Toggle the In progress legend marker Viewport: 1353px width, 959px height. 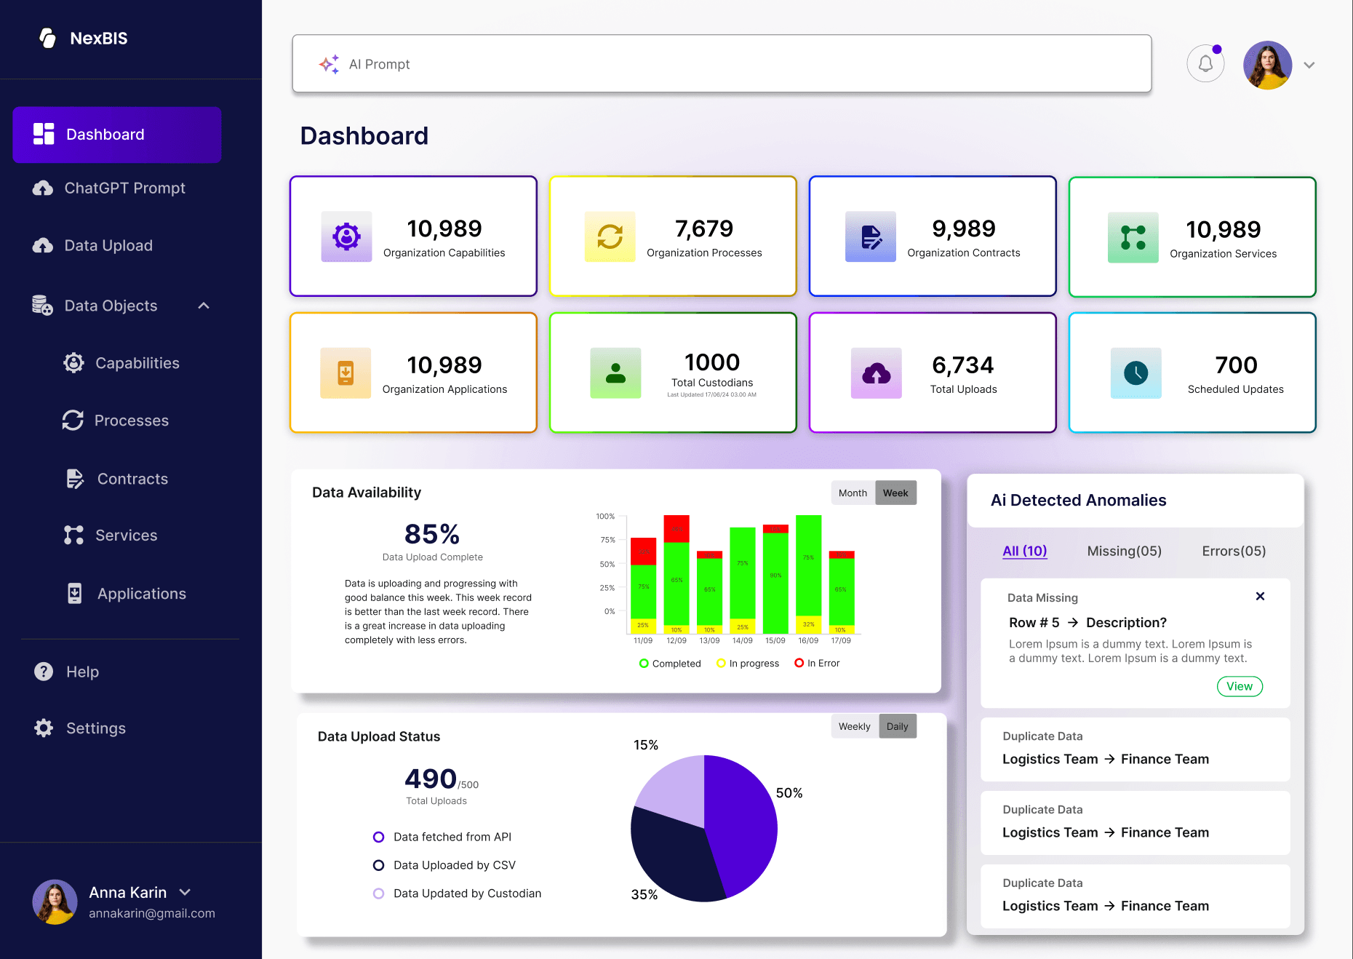coord(721,663)
